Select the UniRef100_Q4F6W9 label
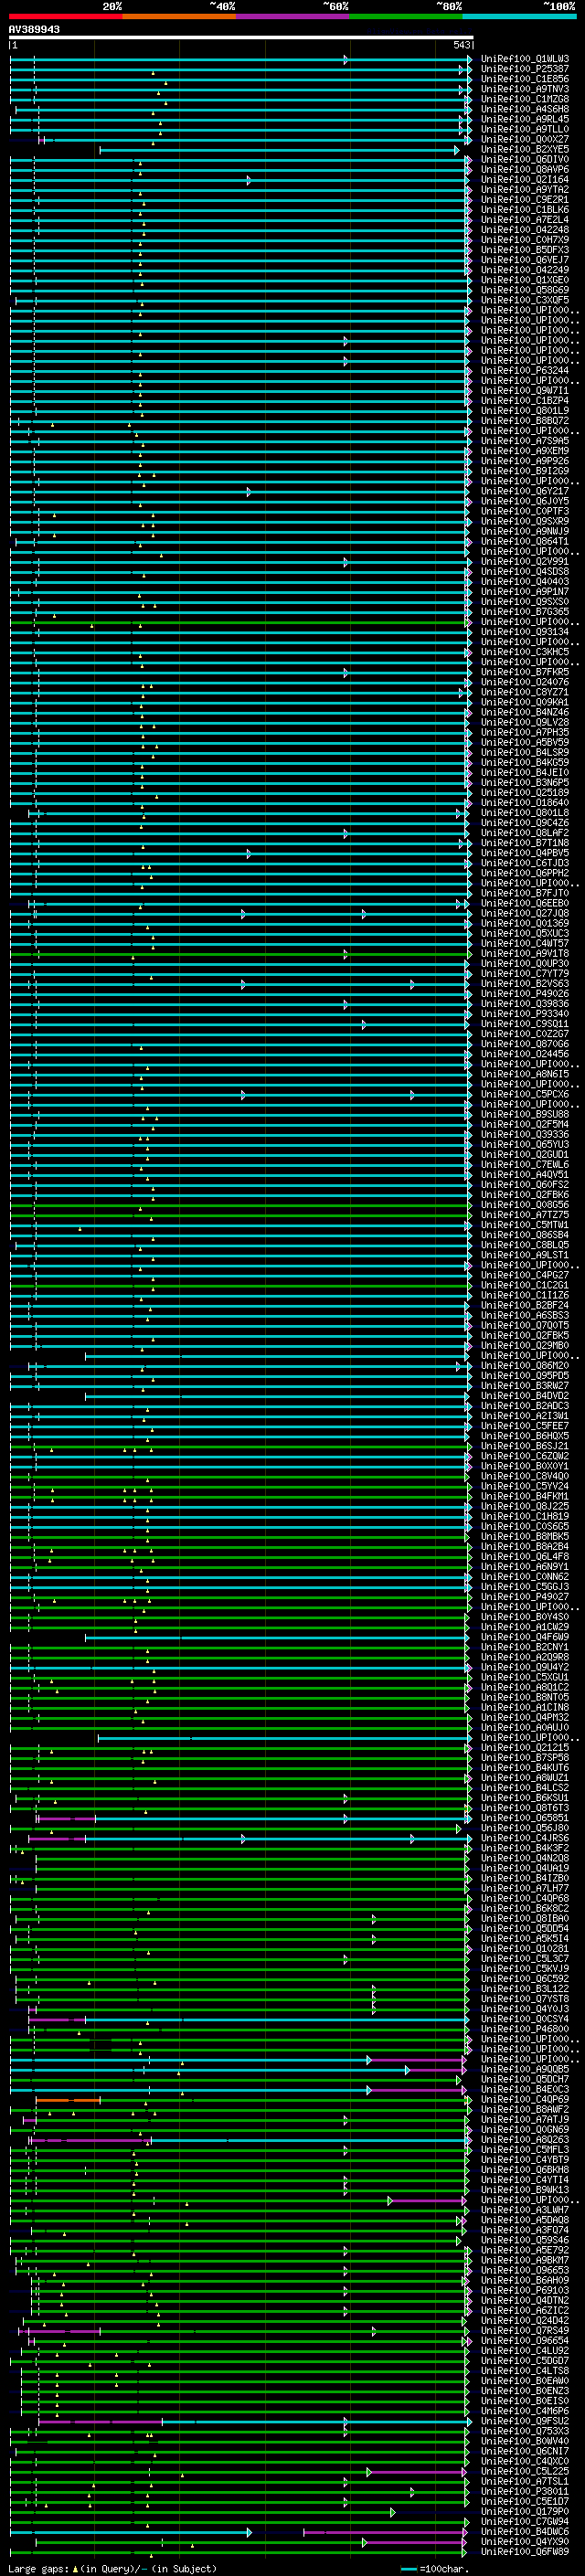 [525, 1637]
